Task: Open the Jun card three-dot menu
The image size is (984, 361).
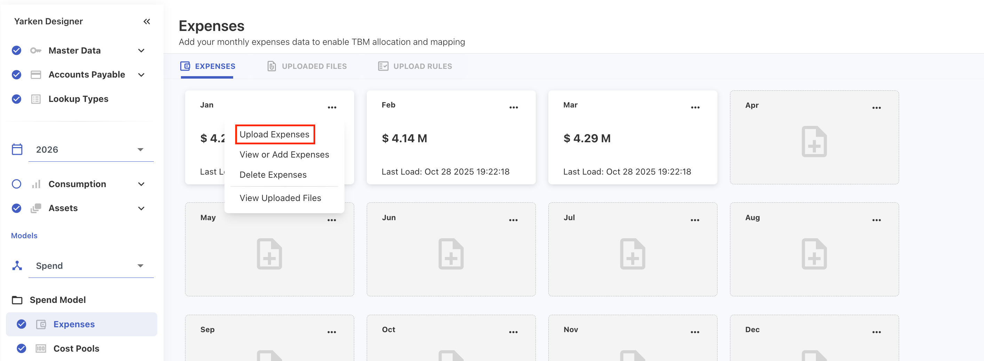Action: point(513,220)
